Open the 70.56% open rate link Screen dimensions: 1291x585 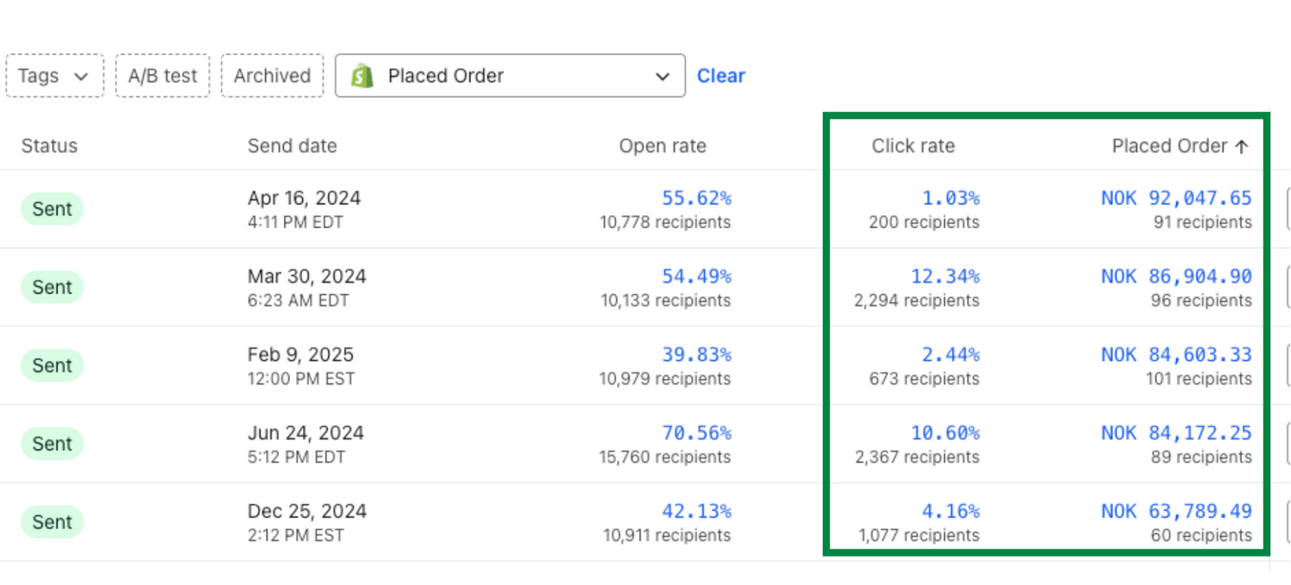tap(695, 433)
